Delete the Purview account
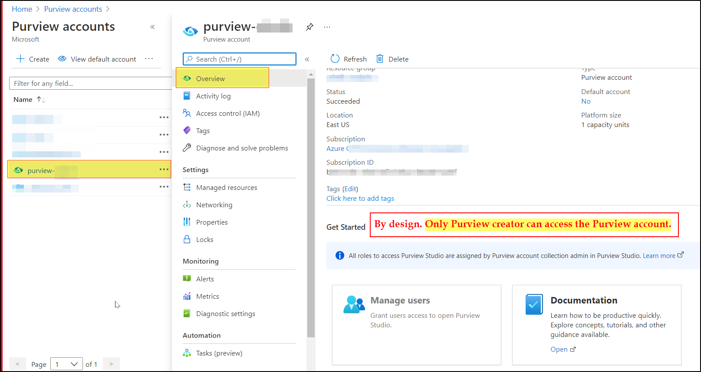Viewport: 701px width, 372px height. coord(392,59)
